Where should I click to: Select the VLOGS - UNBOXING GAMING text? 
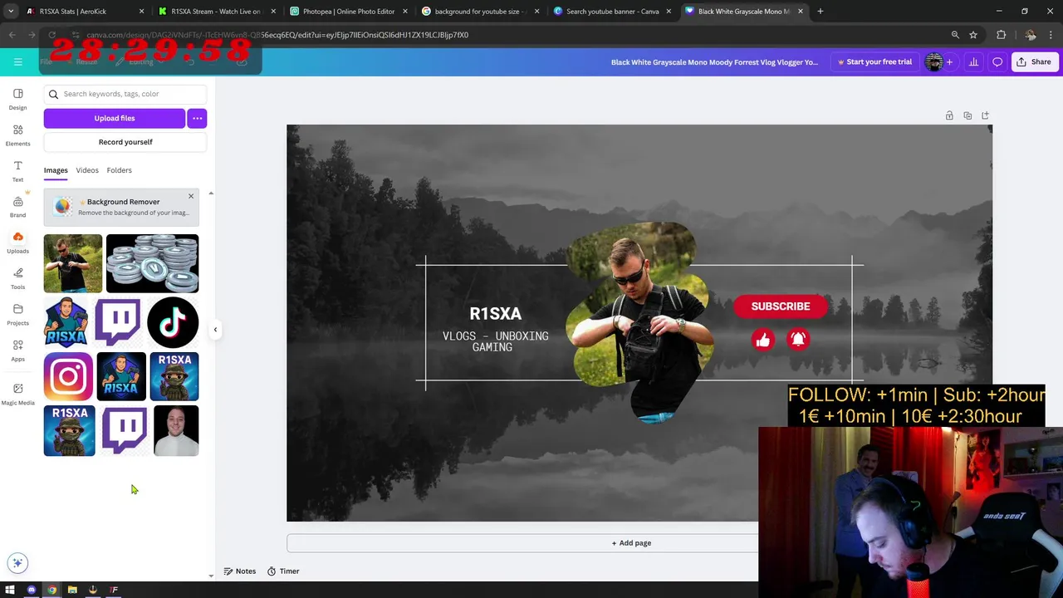pyautogui.click(x=495, y=341)
